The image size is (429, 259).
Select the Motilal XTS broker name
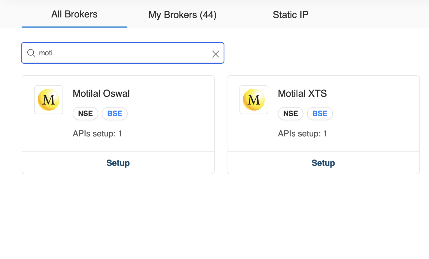(x=302, y=93)
